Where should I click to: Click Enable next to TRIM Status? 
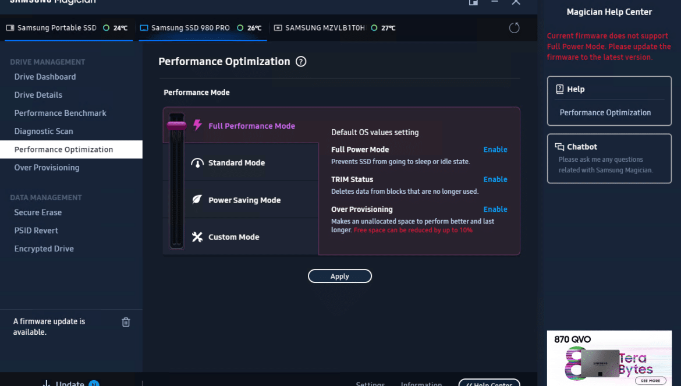click(x=495, y=179)
